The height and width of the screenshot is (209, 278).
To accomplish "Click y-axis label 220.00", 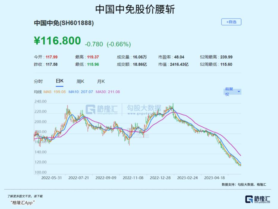I will 40,112.
